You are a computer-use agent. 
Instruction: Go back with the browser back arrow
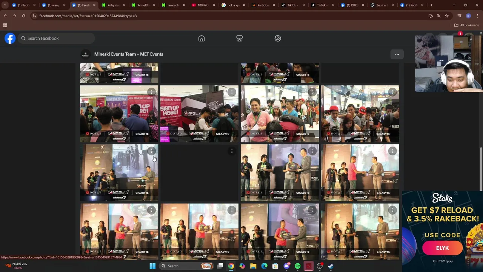pos(5,16)
